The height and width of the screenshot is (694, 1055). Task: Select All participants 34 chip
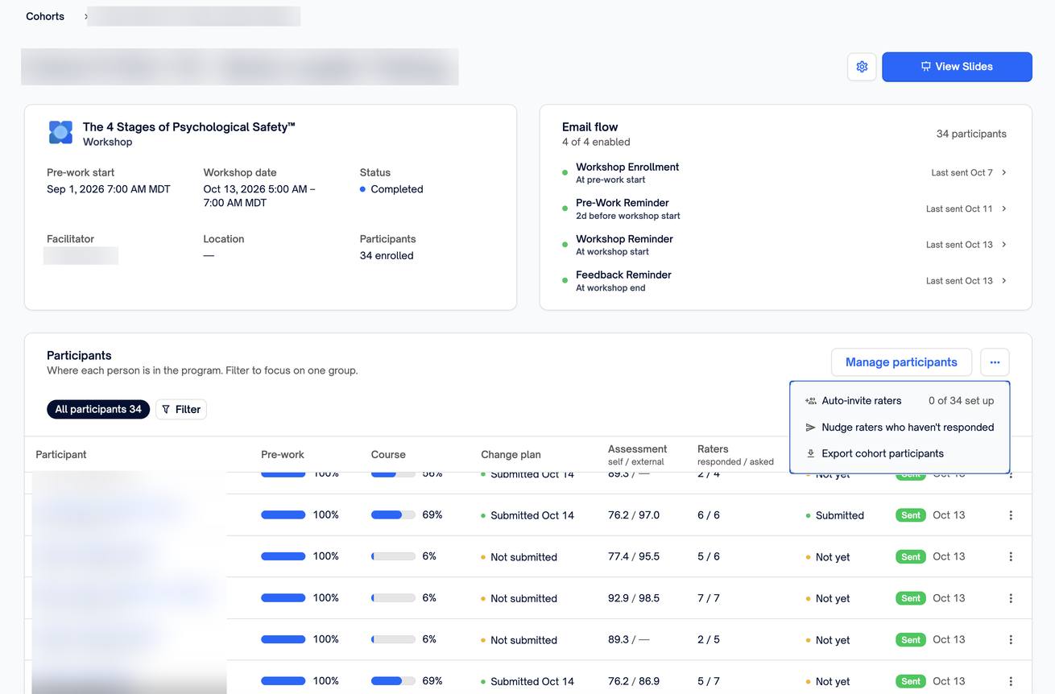click(x=98, y=409)
